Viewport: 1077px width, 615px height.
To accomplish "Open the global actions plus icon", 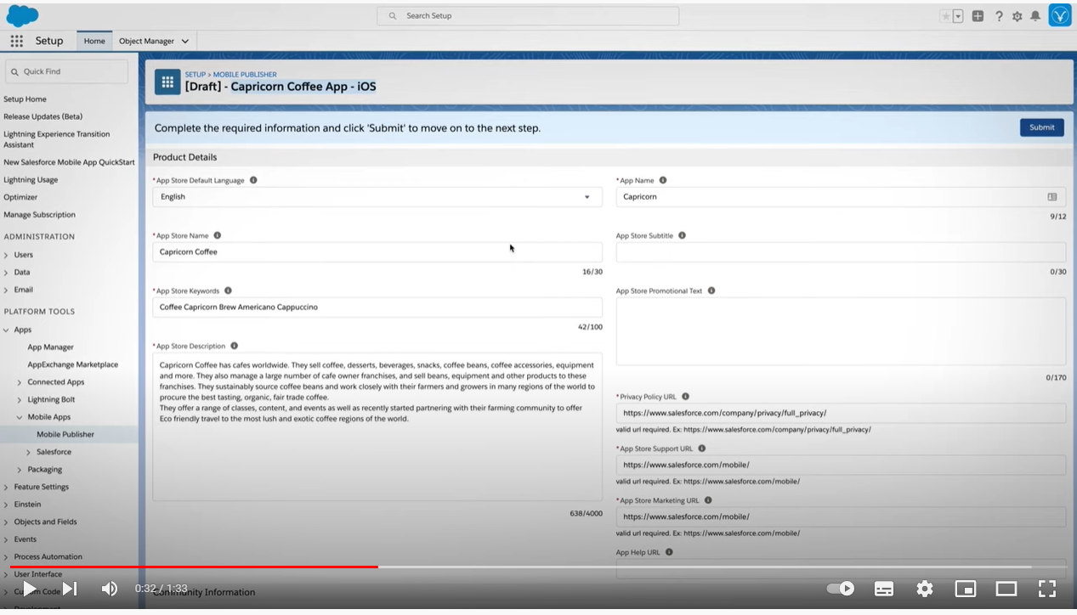I will [978, 16].
